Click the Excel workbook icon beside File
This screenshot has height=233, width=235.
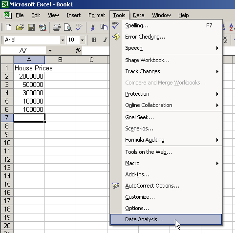click(x=7, y=15)
